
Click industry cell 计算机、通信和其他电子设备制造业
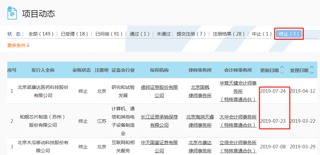tap(123, 121)
